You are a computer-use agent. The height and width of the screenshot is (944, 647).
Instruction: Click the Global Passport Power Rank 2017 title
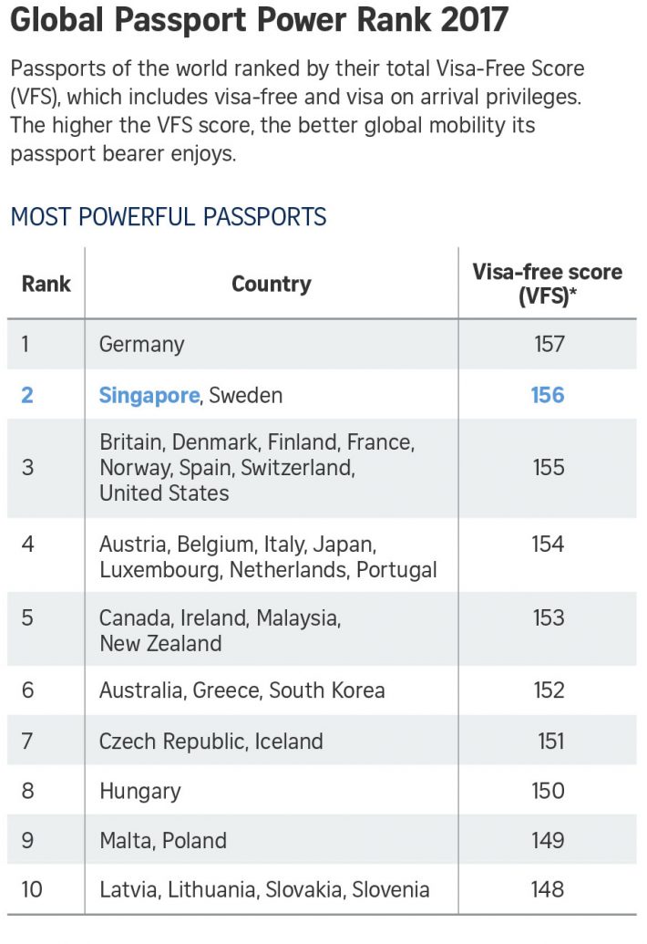[x=259, y=21]
